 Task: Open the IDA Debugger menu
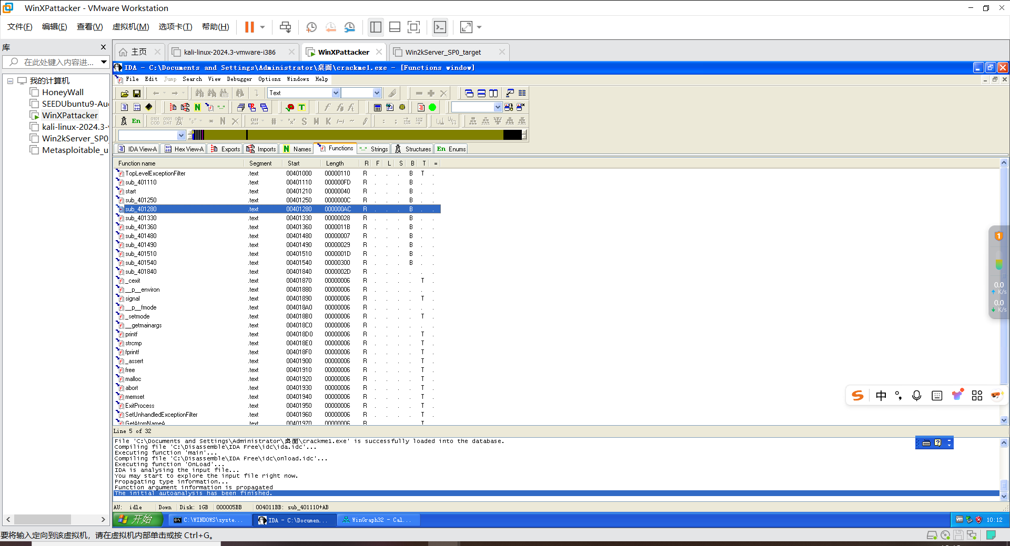[x=239, y=79]
